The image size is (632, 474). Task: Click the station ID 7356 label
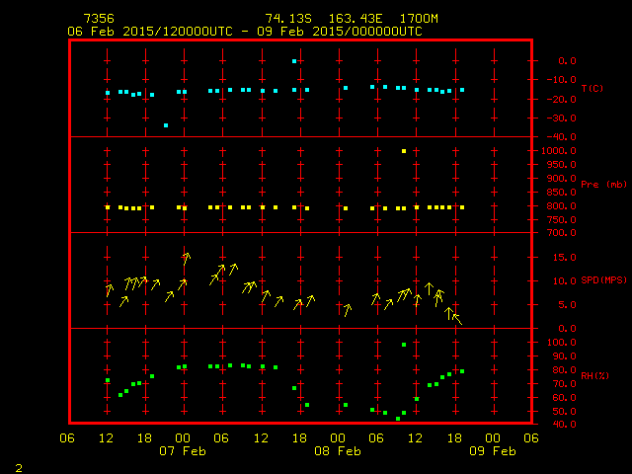(98, 19)
